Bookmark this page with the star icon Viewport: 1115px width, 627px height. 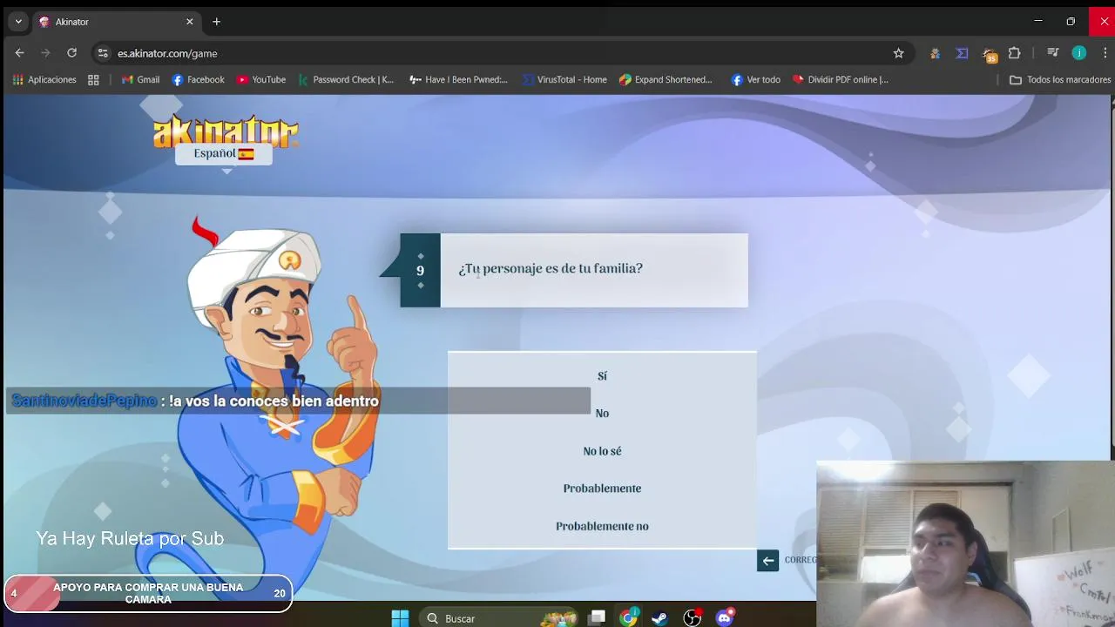point(898,53)
